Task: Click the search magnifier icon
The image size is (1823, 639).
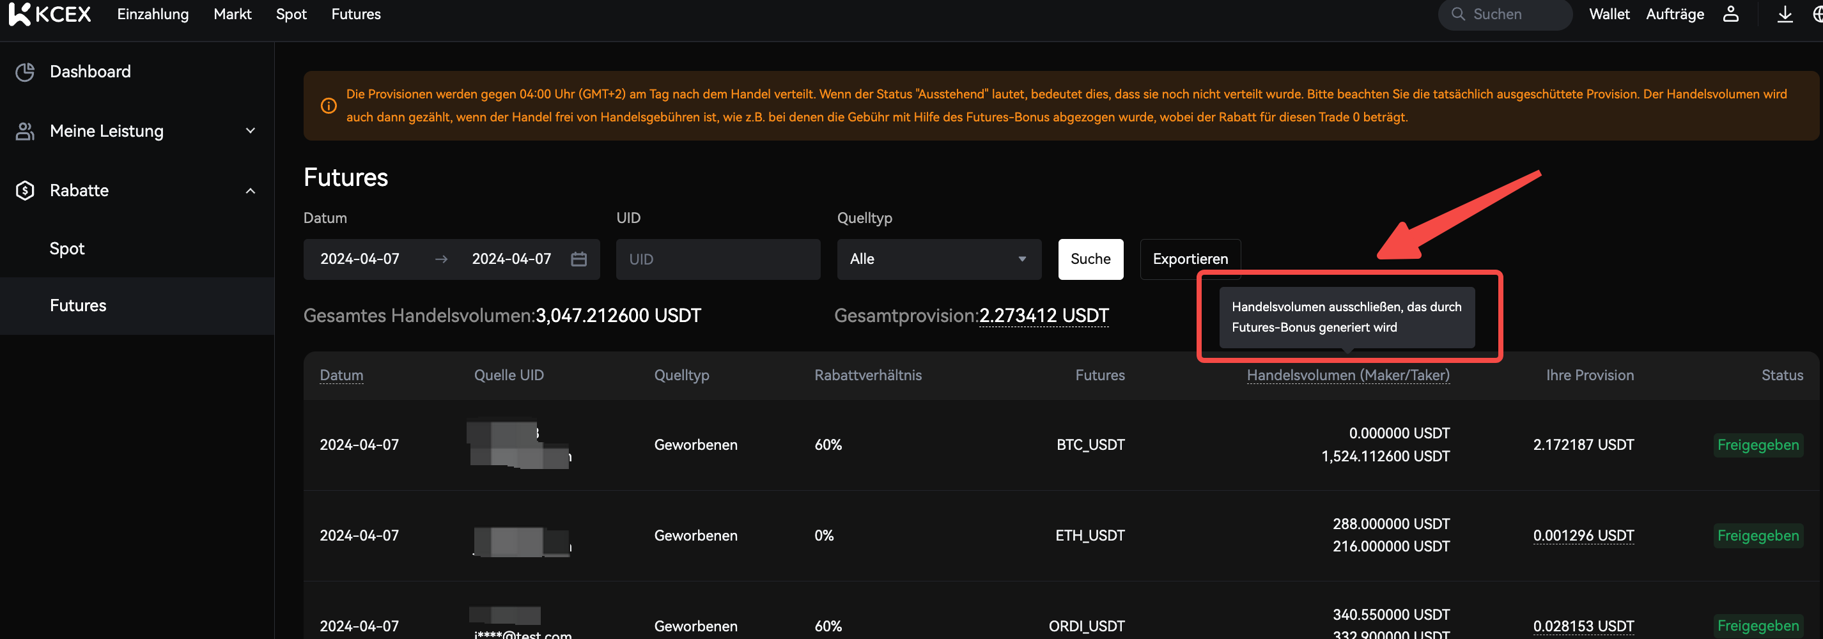Action: [x=1458, y=14]
